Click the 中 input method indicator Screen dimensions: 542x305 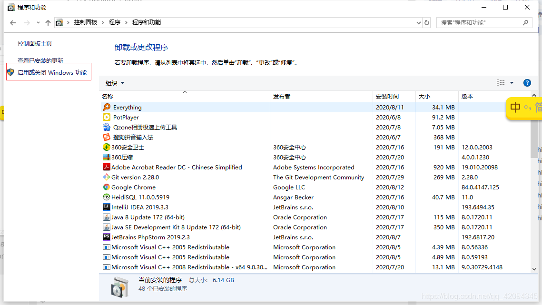point(515,108)
